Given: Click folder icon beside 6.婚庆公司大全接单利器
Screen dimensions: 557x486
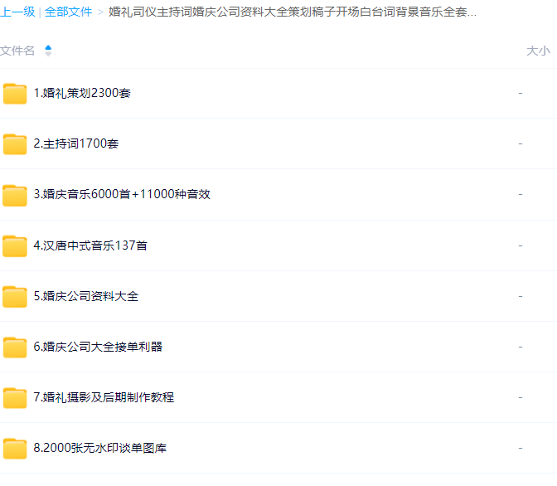Looking at the screenshot, I should [x=15, y=347].
